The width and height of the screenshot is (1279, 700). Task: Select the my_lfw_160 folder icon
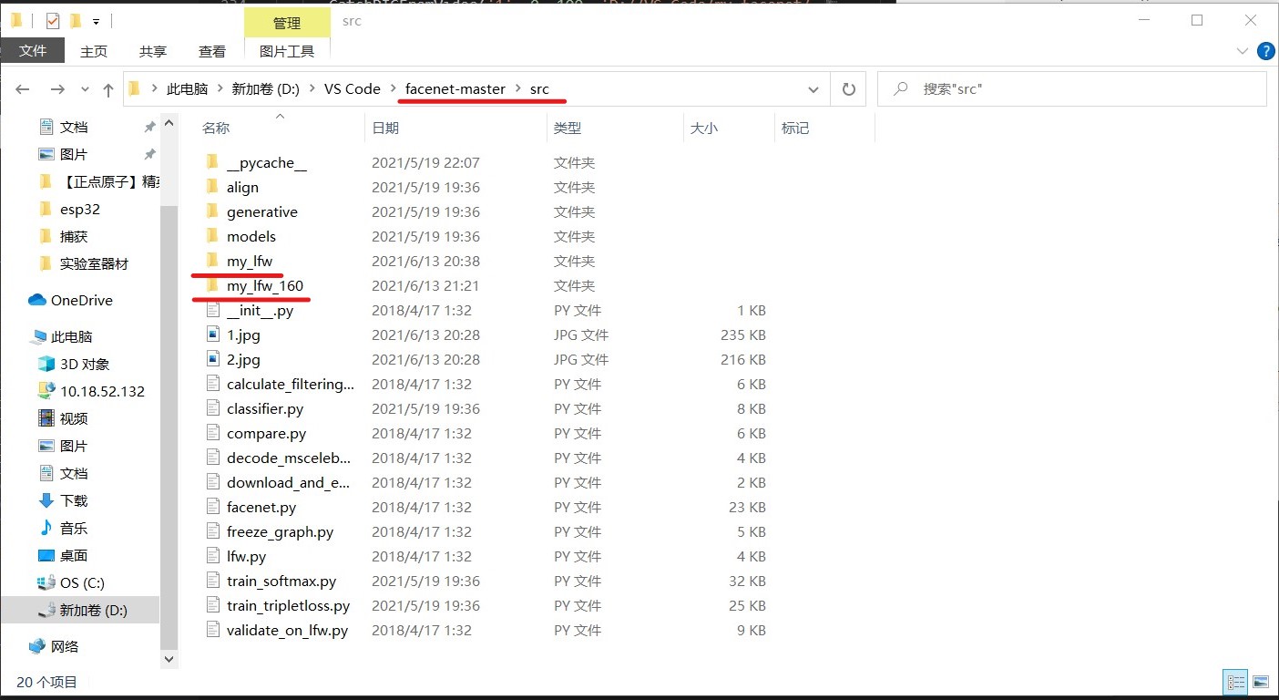click(212, 285)
